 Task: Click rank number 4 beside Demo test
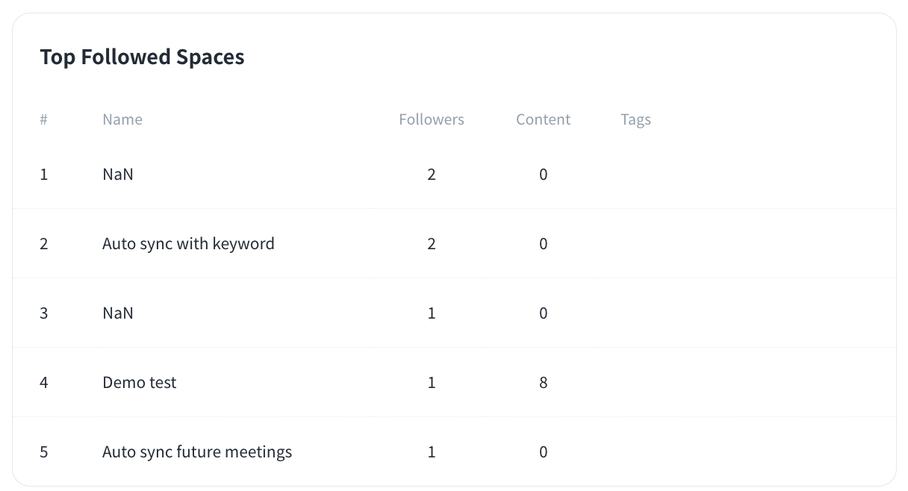(x=44, y=383)
